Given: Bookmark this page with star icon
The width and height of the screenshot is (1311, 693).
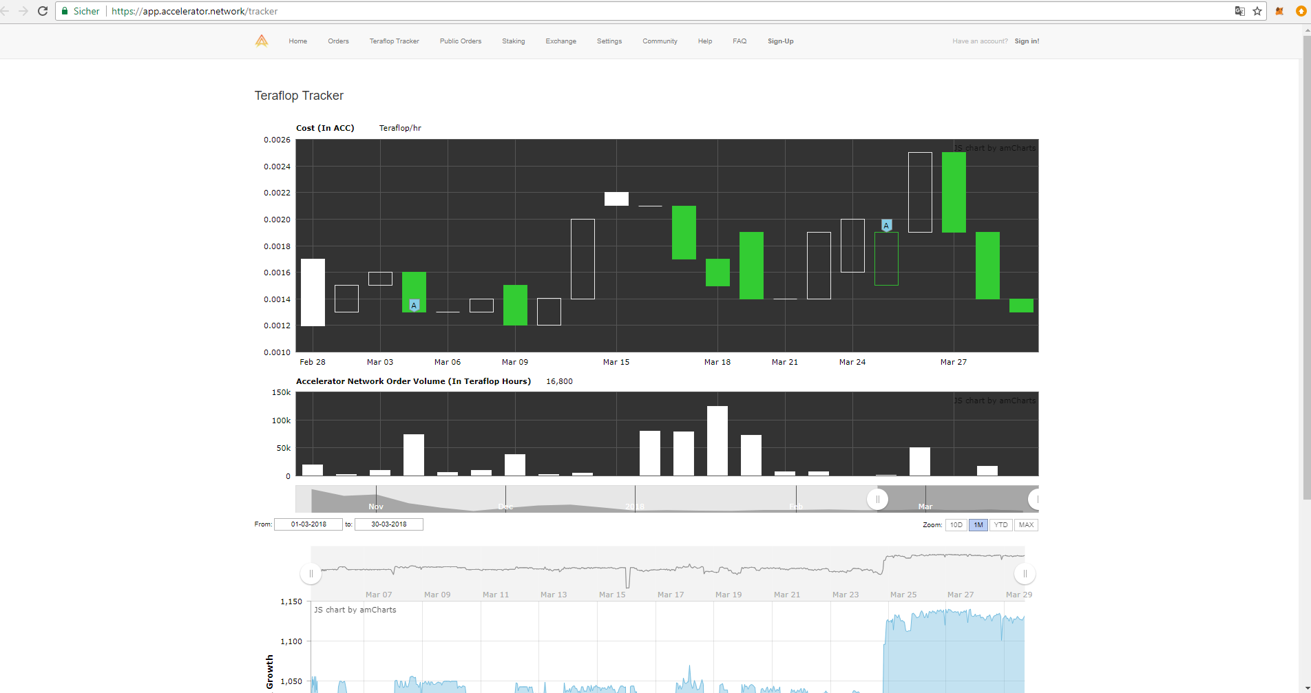Looking at the screenshot, I should click(1257, 11).
